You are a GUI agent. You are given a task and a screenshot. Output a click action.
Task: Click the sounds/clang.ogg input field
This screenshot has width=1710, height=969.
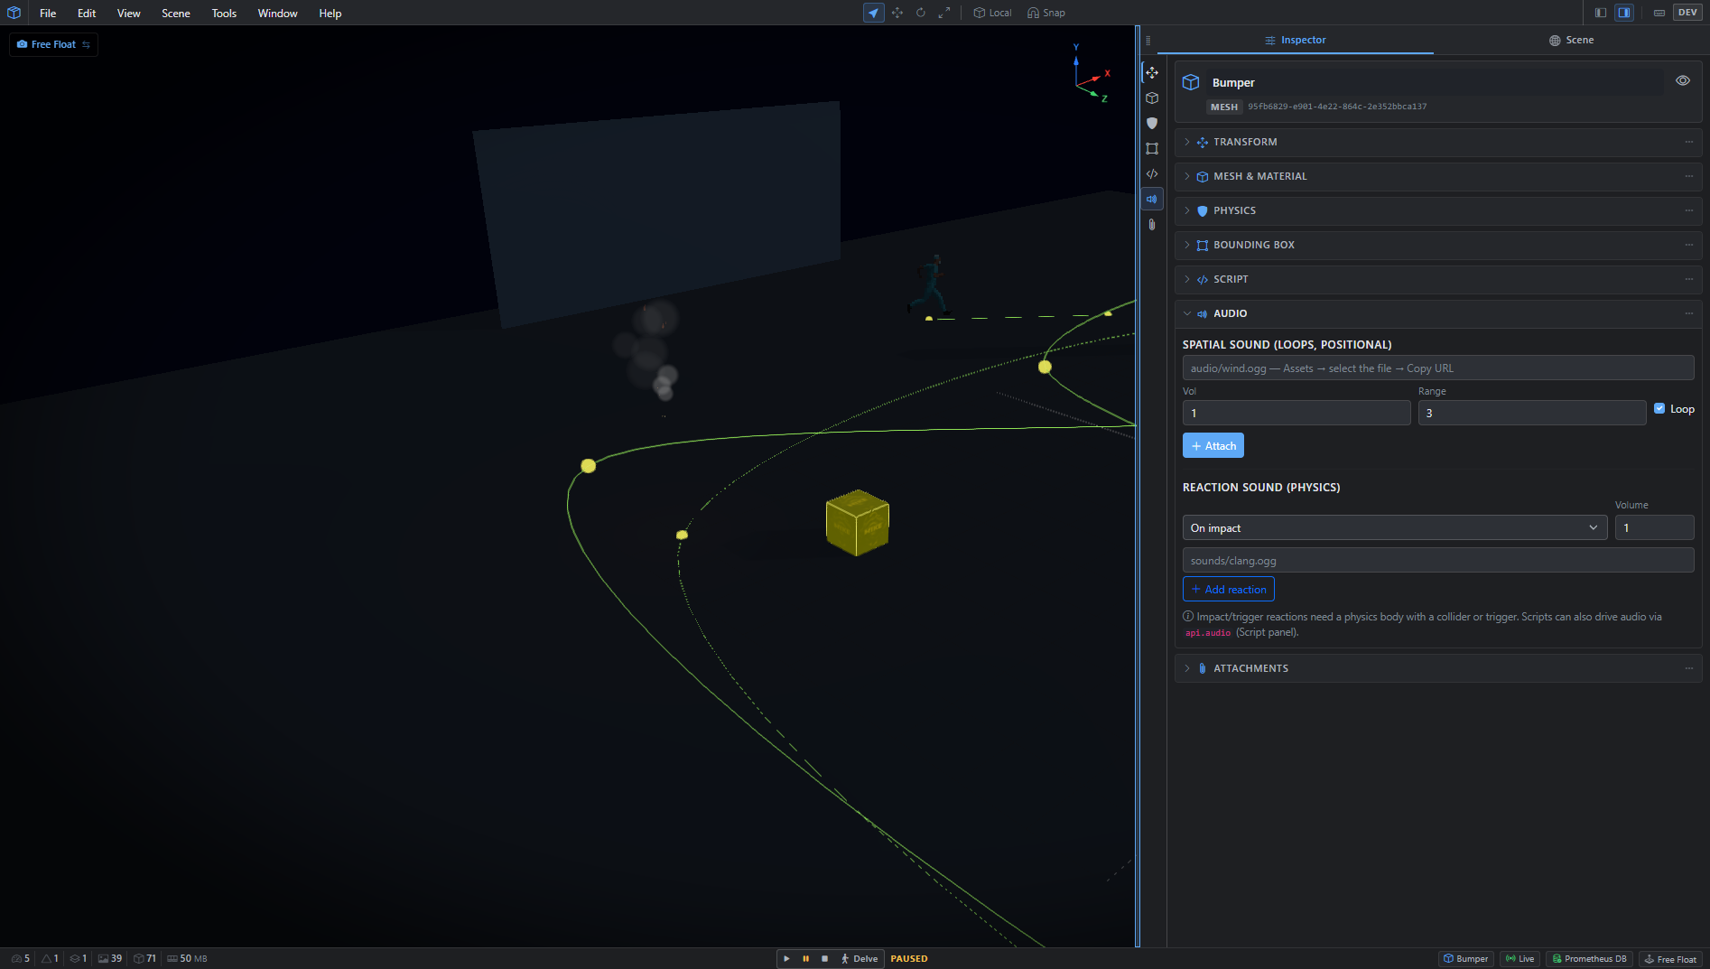[1438, 560]
